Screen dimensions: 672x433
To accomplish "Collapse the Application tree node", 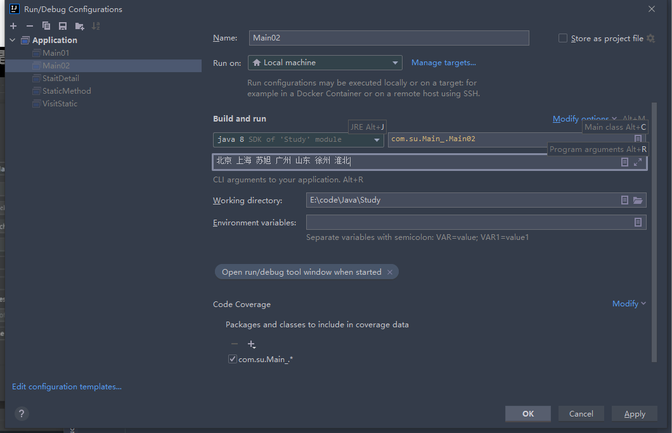I will [13, 41].
